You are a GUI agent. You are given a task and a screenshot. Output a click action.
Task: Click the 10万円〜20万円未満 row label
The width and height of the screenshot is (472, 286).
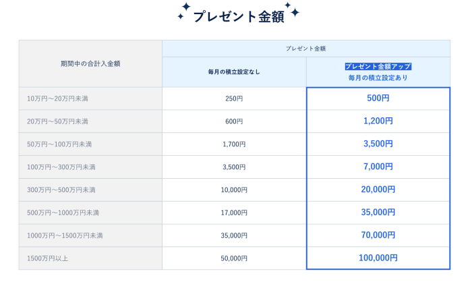57,98
